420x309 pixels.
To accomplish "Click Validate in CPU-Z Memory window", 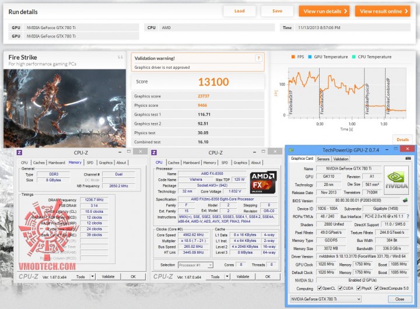I will pos(108,276).
